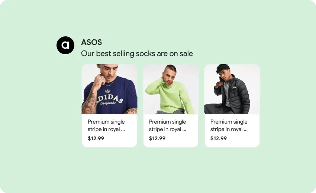This screenshot has height=193, width=316.
Task: Open the green sweater product photo
Action: point(171,89)
